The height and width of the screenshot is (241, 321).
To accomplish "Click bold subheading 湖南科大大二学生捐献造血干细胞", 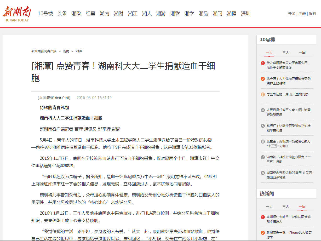I will tap(71, 118).
